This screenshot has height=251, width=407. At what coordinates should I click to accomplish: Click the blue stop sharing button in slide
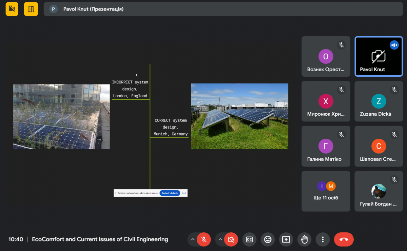pos(170,193)
